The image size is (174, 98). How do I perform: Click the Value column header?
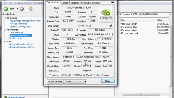[x=163, y=20]
